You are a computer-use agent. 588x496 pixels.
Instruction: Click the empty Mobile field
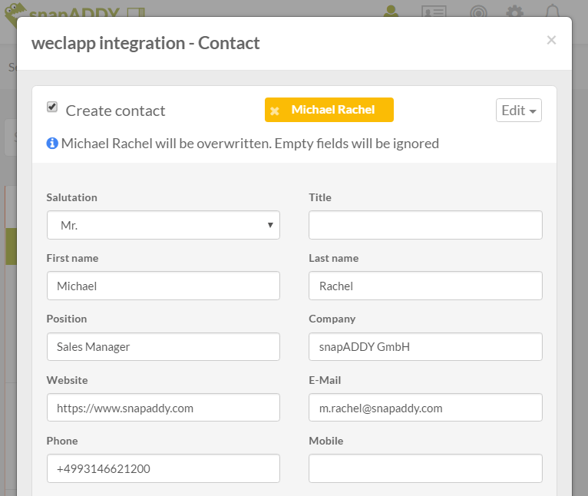coord(425,468)
